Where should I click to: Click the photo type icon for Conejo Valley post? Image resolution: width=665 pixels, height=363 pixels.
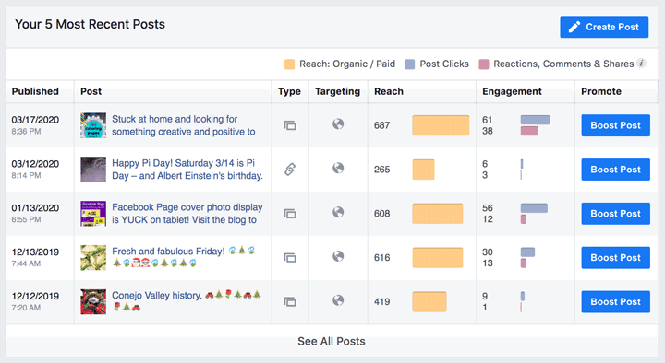[x=290, y=301]
